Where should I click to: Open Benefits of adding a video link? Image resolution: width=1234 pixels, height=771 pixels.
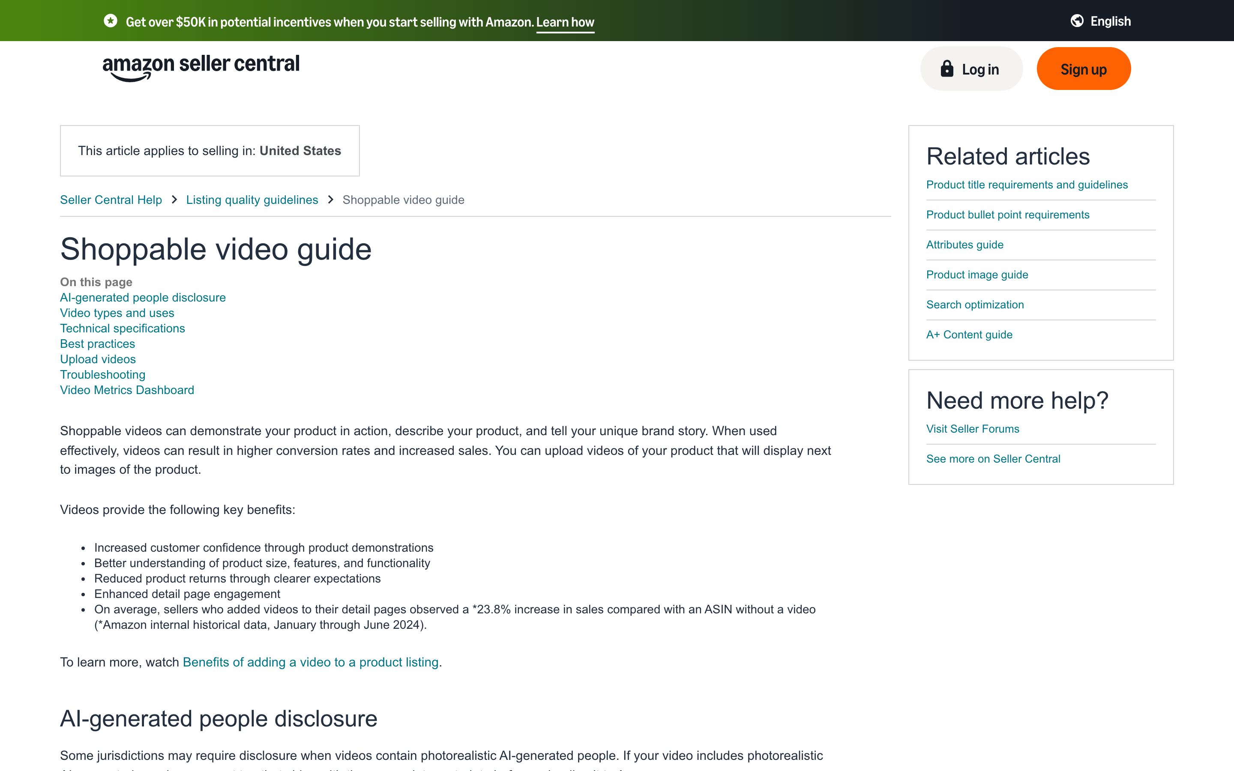pyautogui.click(x=311, y=662)
